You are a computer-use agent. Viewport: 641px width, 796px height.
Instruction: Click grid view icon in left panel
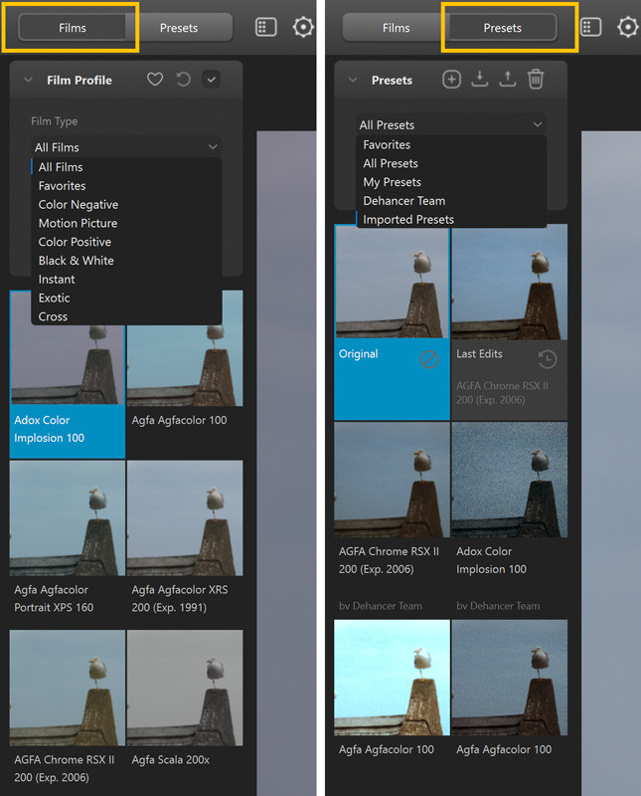tap(265, 27)
